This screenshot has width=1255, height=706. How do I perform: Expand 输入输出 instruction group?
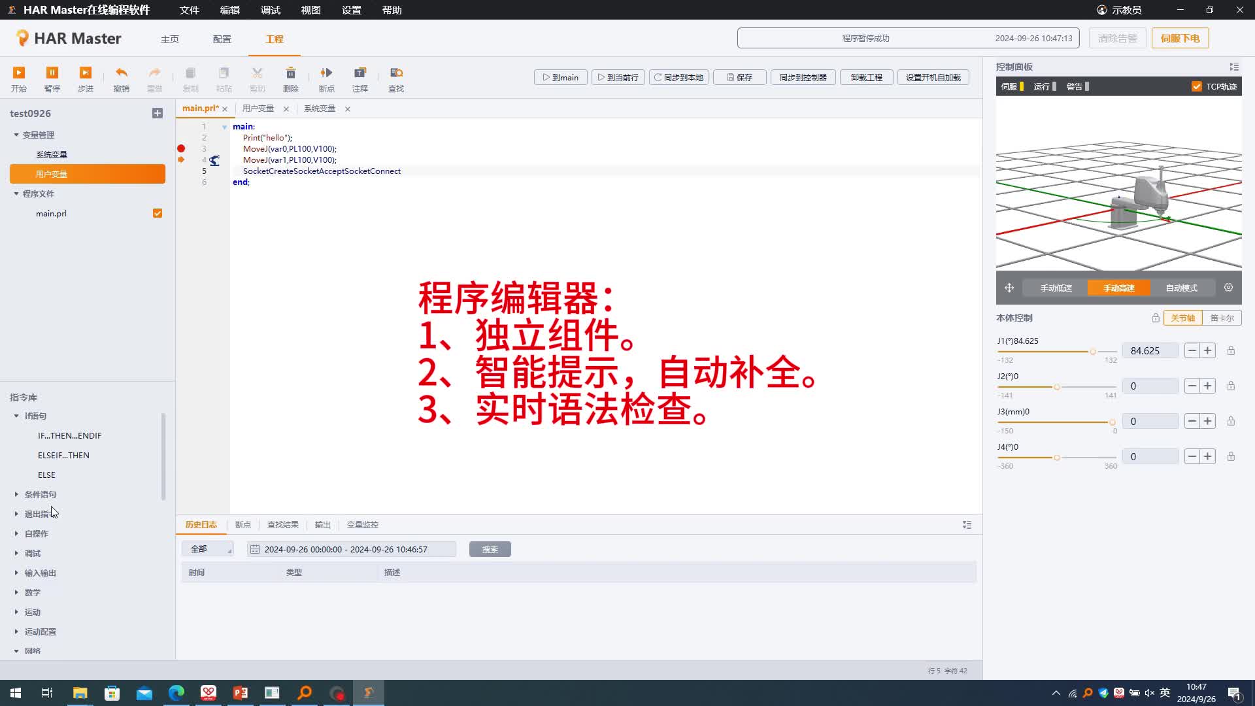(x=16, y=573)
